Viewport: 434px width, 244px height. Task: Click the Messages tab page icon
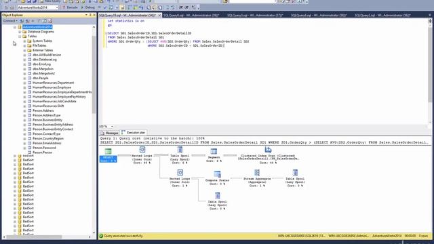click(x=102, y=133)
